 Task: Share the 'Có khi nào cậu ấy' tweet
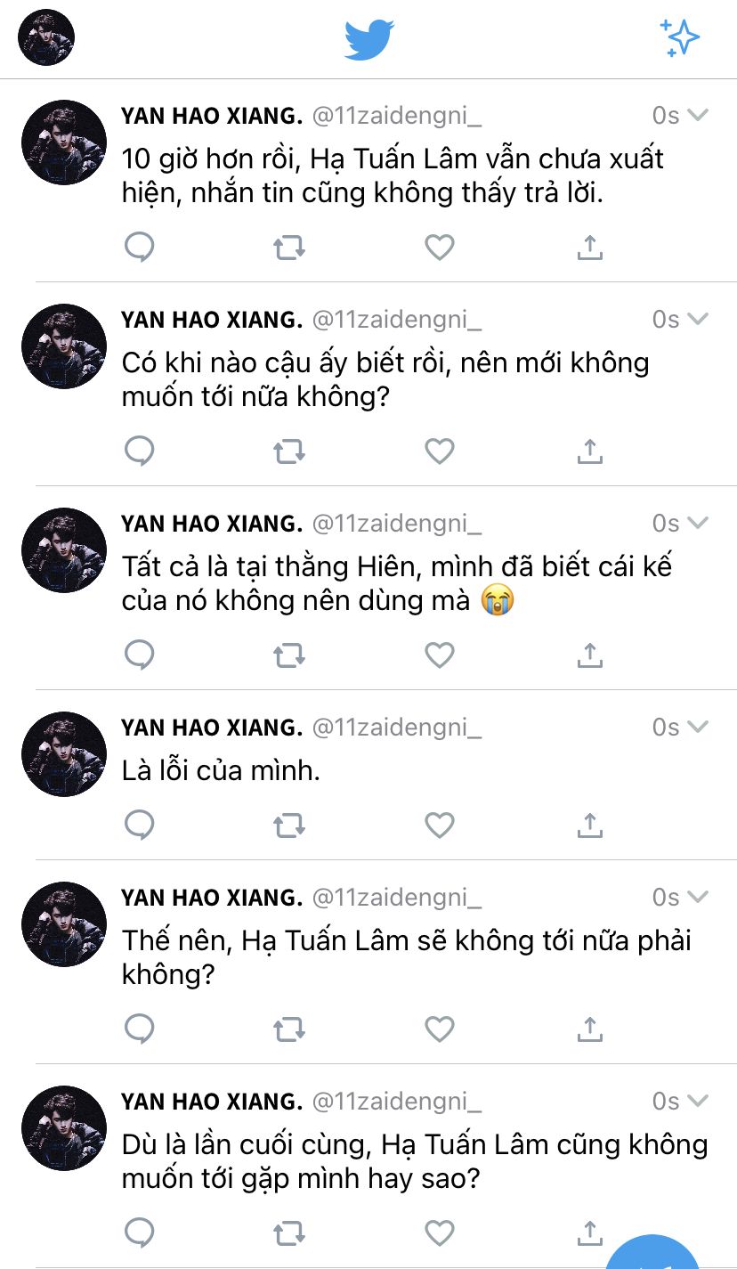pos(589,452)
